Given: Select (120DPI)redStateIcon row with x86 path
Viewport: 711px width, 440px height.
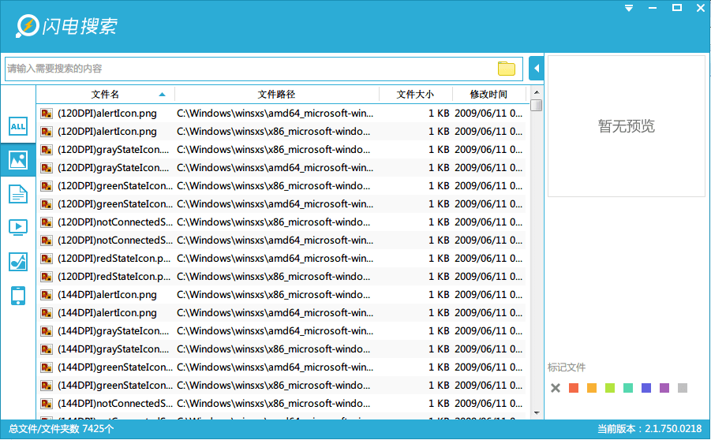Looking at the screenshot, I should pyautogui.click(x=281, y=277).
